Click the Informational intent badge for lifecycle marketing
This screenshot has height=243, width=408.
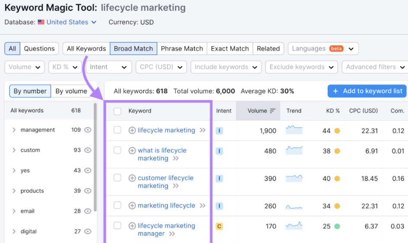219,131
